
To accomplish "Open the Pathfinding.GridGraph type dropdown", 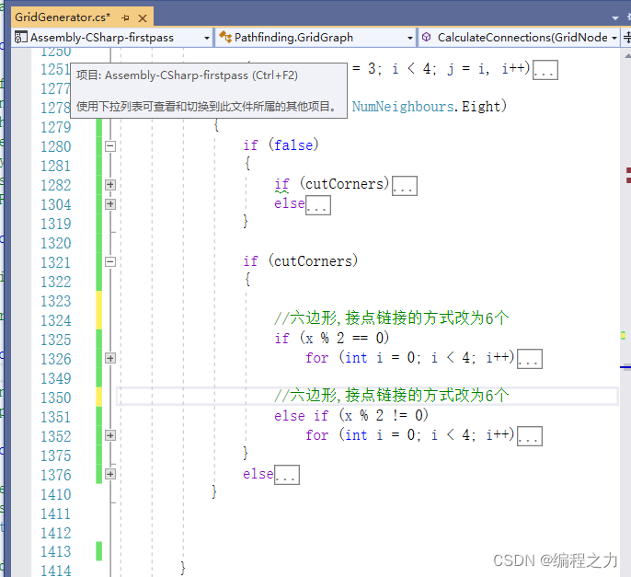I will pos(410,38).
